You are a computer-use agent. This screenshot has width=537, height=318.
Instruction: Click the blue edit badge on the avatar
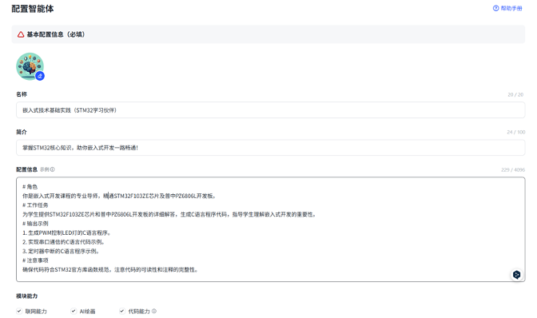(x=40, y=76)
